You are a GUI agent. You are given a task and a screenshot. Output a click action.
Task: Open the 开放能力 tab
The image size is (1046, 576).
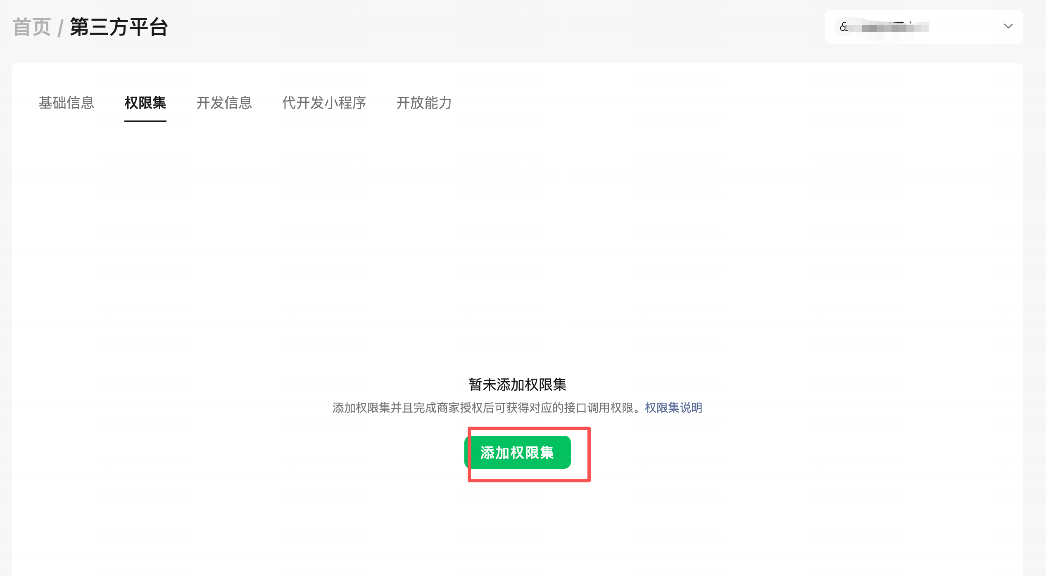(424, 103)
